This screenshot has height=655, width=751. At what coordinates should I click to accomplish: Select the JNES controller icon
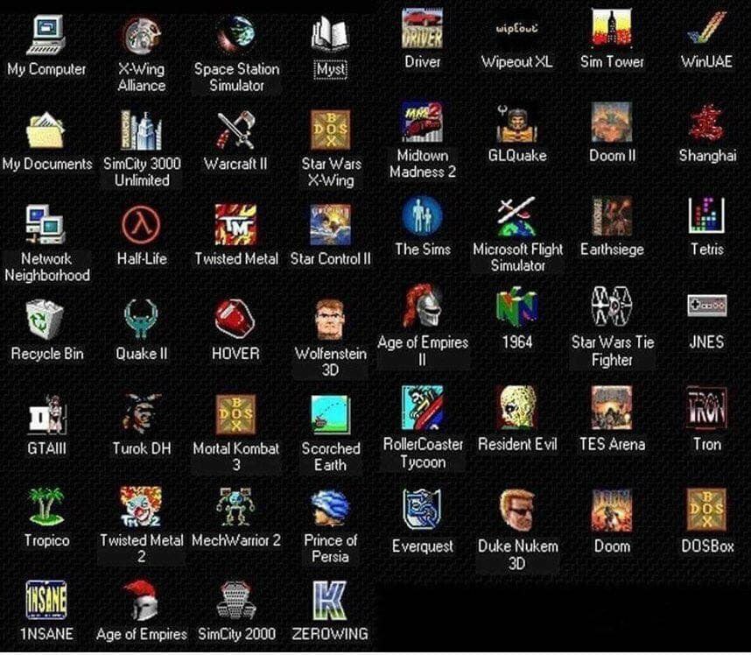tap(706, 306)
